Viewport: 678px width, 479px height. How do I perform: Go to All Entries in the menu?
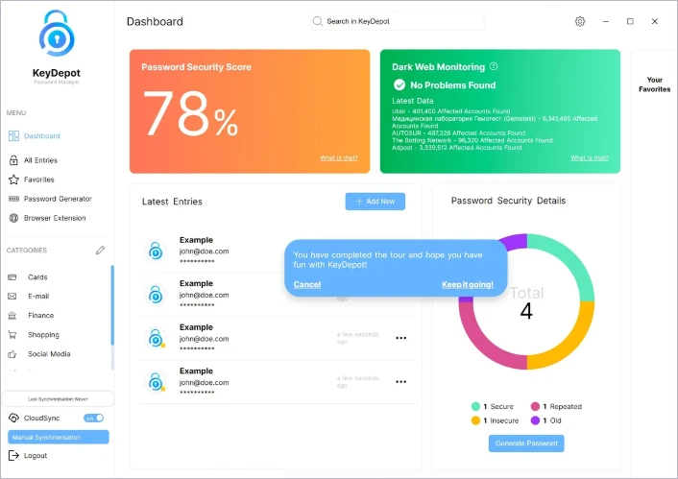tap(40, 160)
